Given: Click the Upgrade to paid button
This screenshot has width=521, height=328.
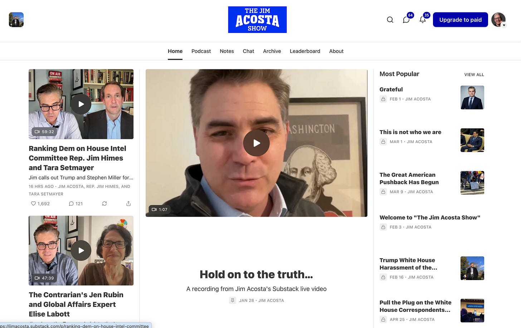Looking at the screenshot, I should [x=460, y=20].
